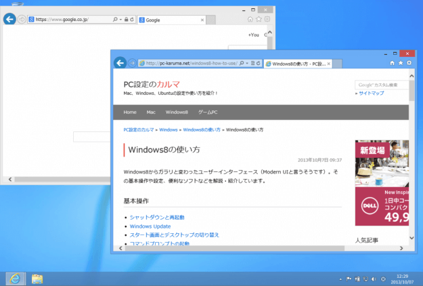Click the Windows8の使い方 breadcrumb link
Screen dimensions: 423x286
coord(202,130)
